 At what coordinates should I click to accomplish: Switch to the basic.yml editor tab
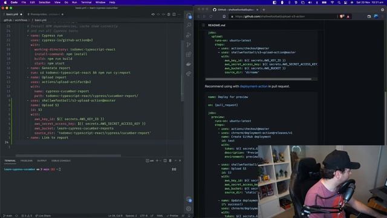point(12,15)
